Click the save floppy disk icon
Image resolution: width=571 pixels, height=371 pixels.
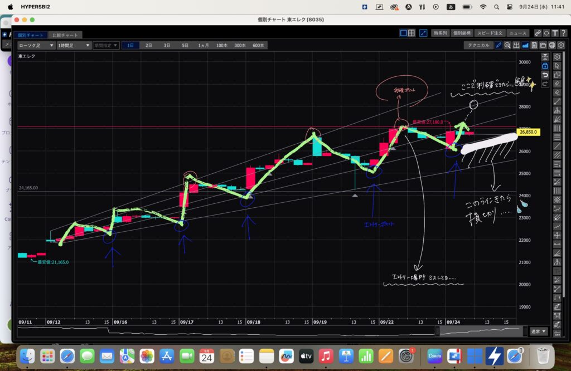pos(534,45)
